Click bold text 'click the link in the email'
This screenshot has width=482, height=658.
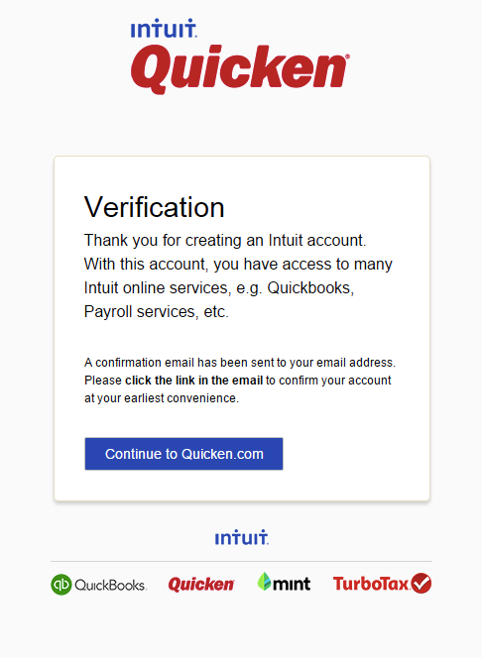[194, 381]
